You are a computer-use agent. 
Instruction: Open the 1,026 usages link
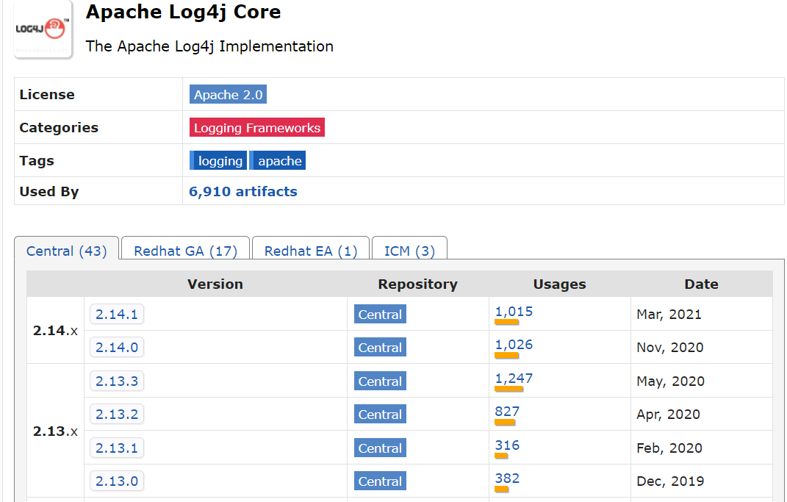(x=514, y=345)
